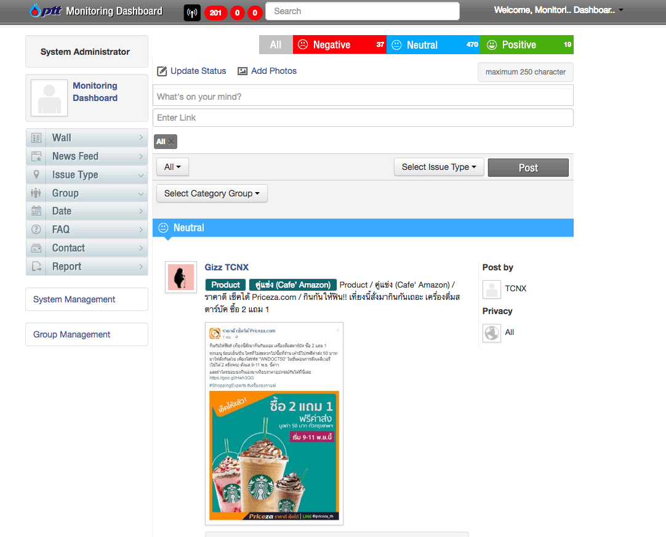
Task: Click the Add Photos link
Action: [x=273, y=71]
